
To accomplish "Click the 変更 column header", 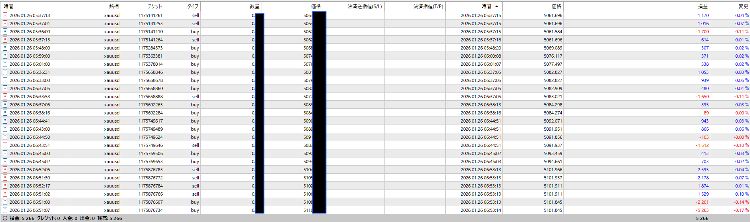I will (743, 6).
